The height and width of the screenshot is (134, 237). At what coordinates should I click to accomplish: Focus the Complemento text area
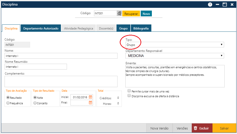[61, 81]
